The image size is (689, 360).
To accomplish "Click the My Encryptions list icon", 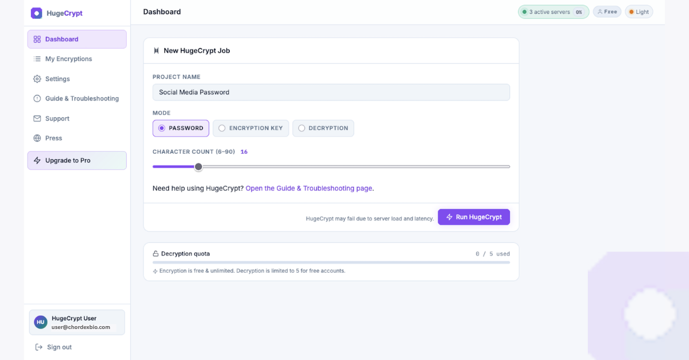I will 37,59.
